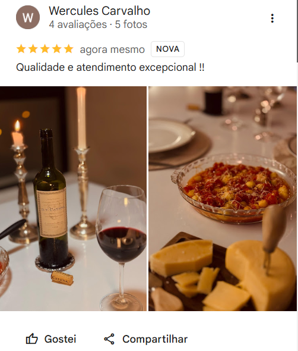Select the second yellow rating star
298x351 pixels.
click(33, 49)
